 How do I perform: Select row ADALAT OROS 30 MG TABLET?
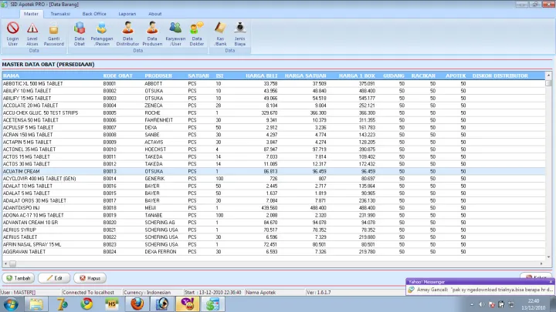coord(273,200)
